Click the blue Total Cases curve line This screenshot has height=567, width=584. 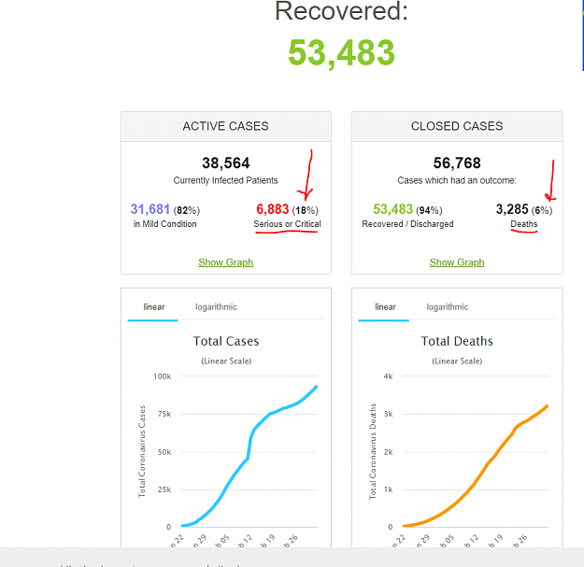click(x=249, y=451)
